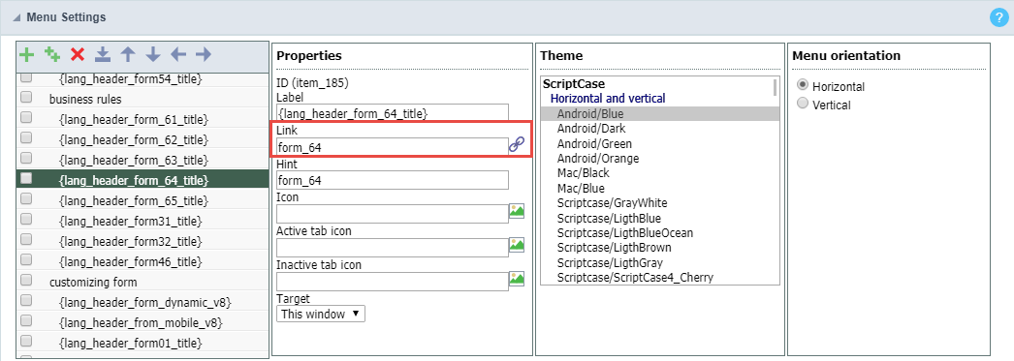Move item up with up arrow icon

(x=128, y=55)
